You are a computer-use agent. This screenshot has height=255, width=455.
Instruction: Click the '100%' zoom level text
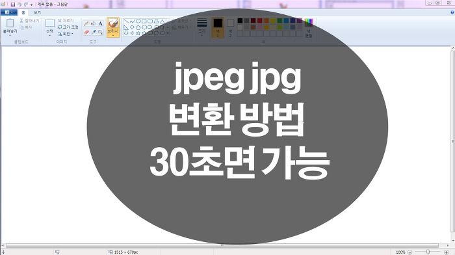click(x=400, y=252)
